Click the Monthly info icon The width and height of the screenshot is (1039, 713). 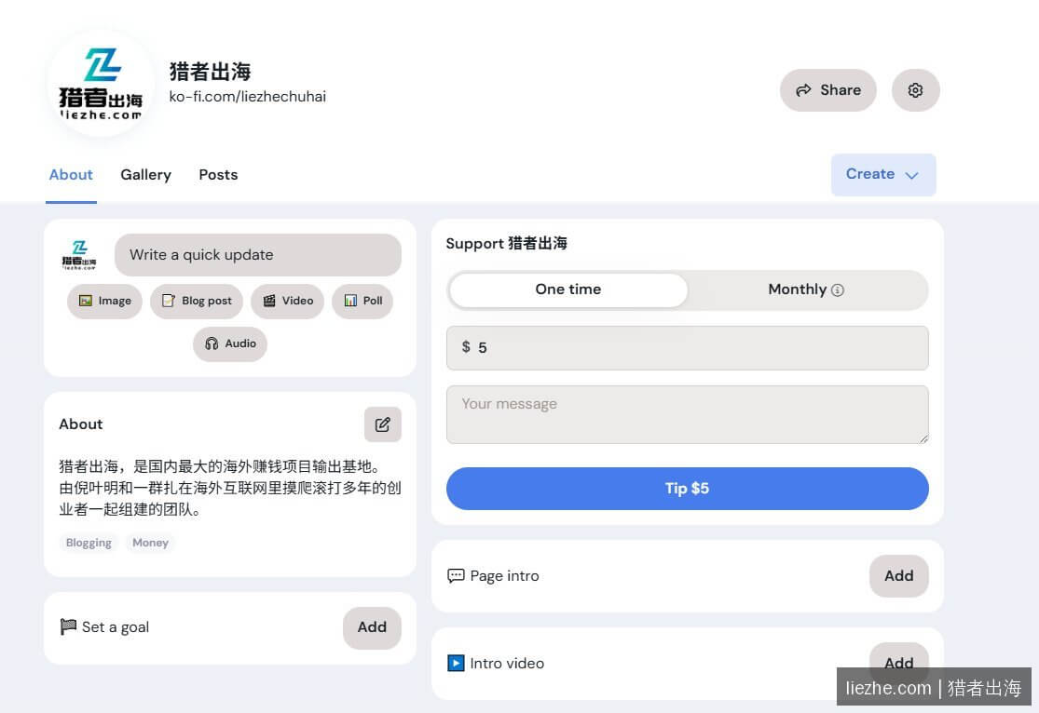pos(838,290)
